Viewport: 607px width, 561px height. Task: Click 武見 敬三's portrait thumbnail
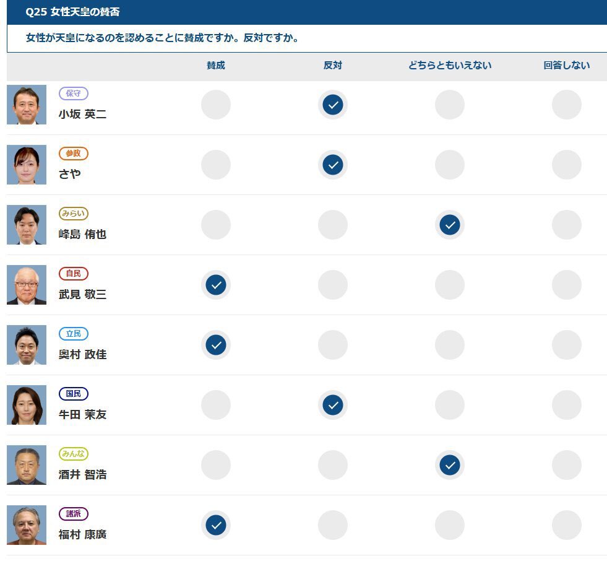tap(27, 285)
